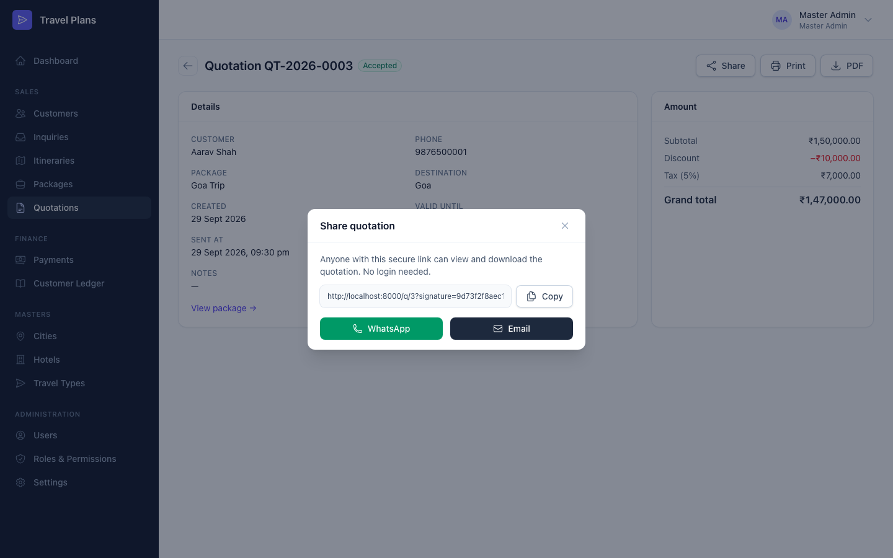Image resolution: width=893 pixels, height=558 pixels.
Task: Print the quotation
Action: tap(788, 66)
